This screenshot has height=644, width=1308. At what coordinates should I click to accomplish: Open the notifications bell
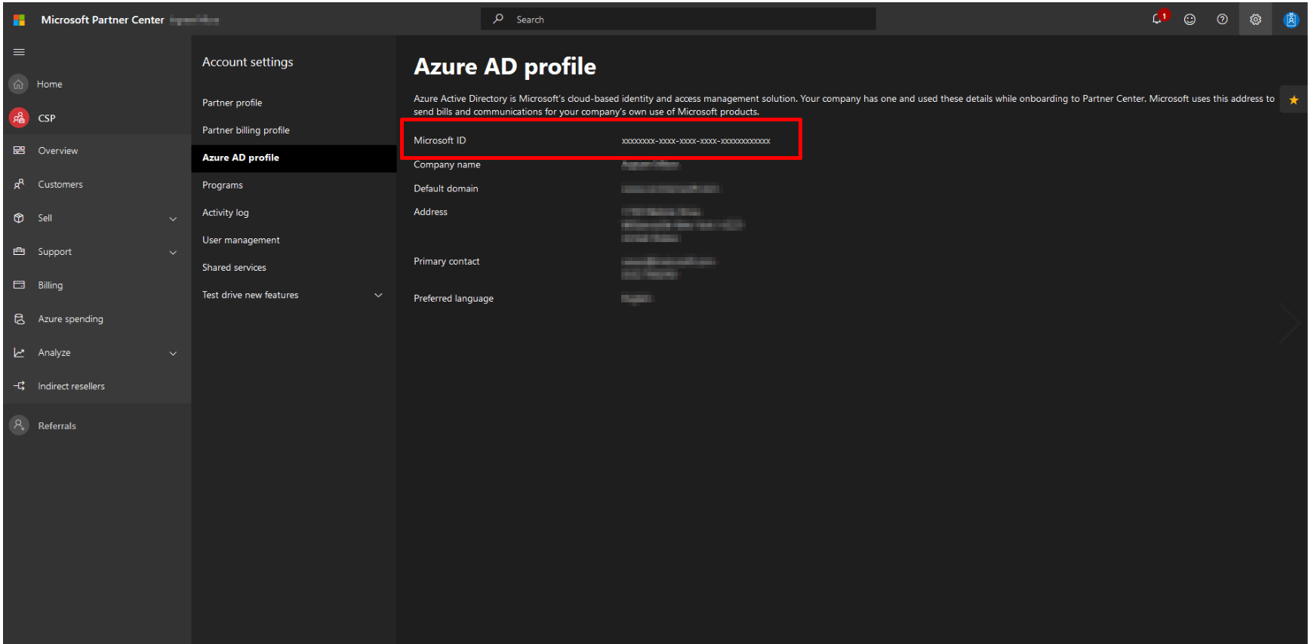[1158, 19]
